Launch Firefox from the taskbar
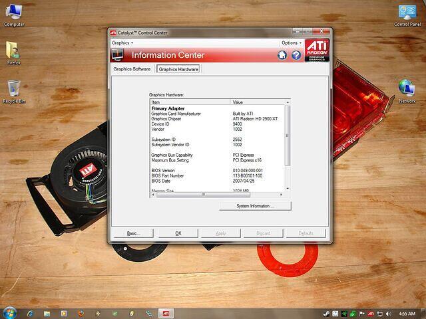426x319 pixels. (x=81, y=314)
